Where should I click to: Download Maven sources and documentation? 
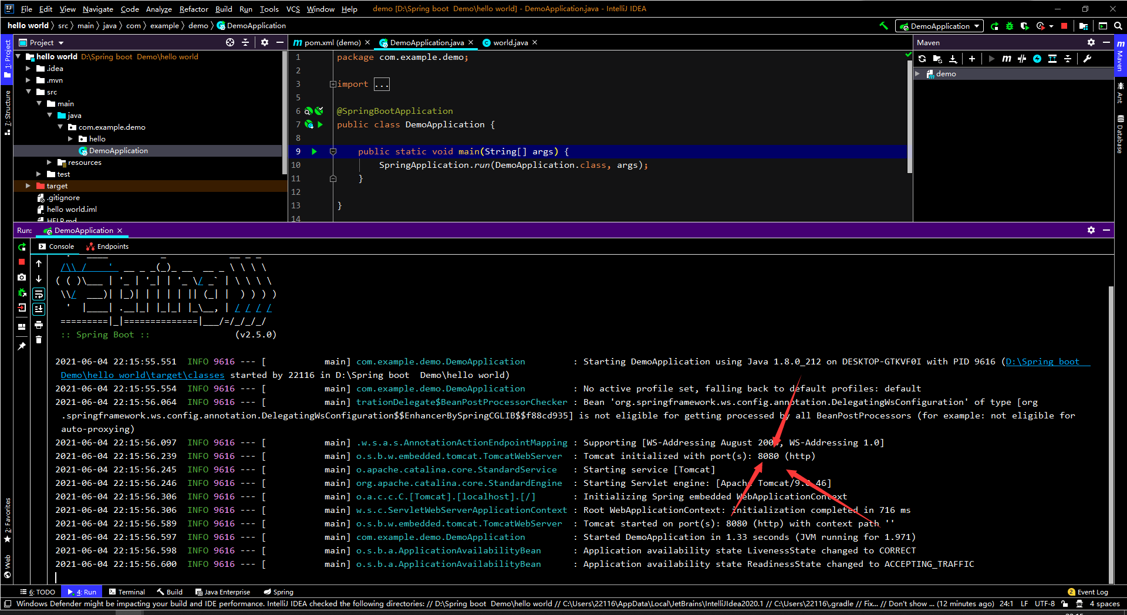(953, 59)
